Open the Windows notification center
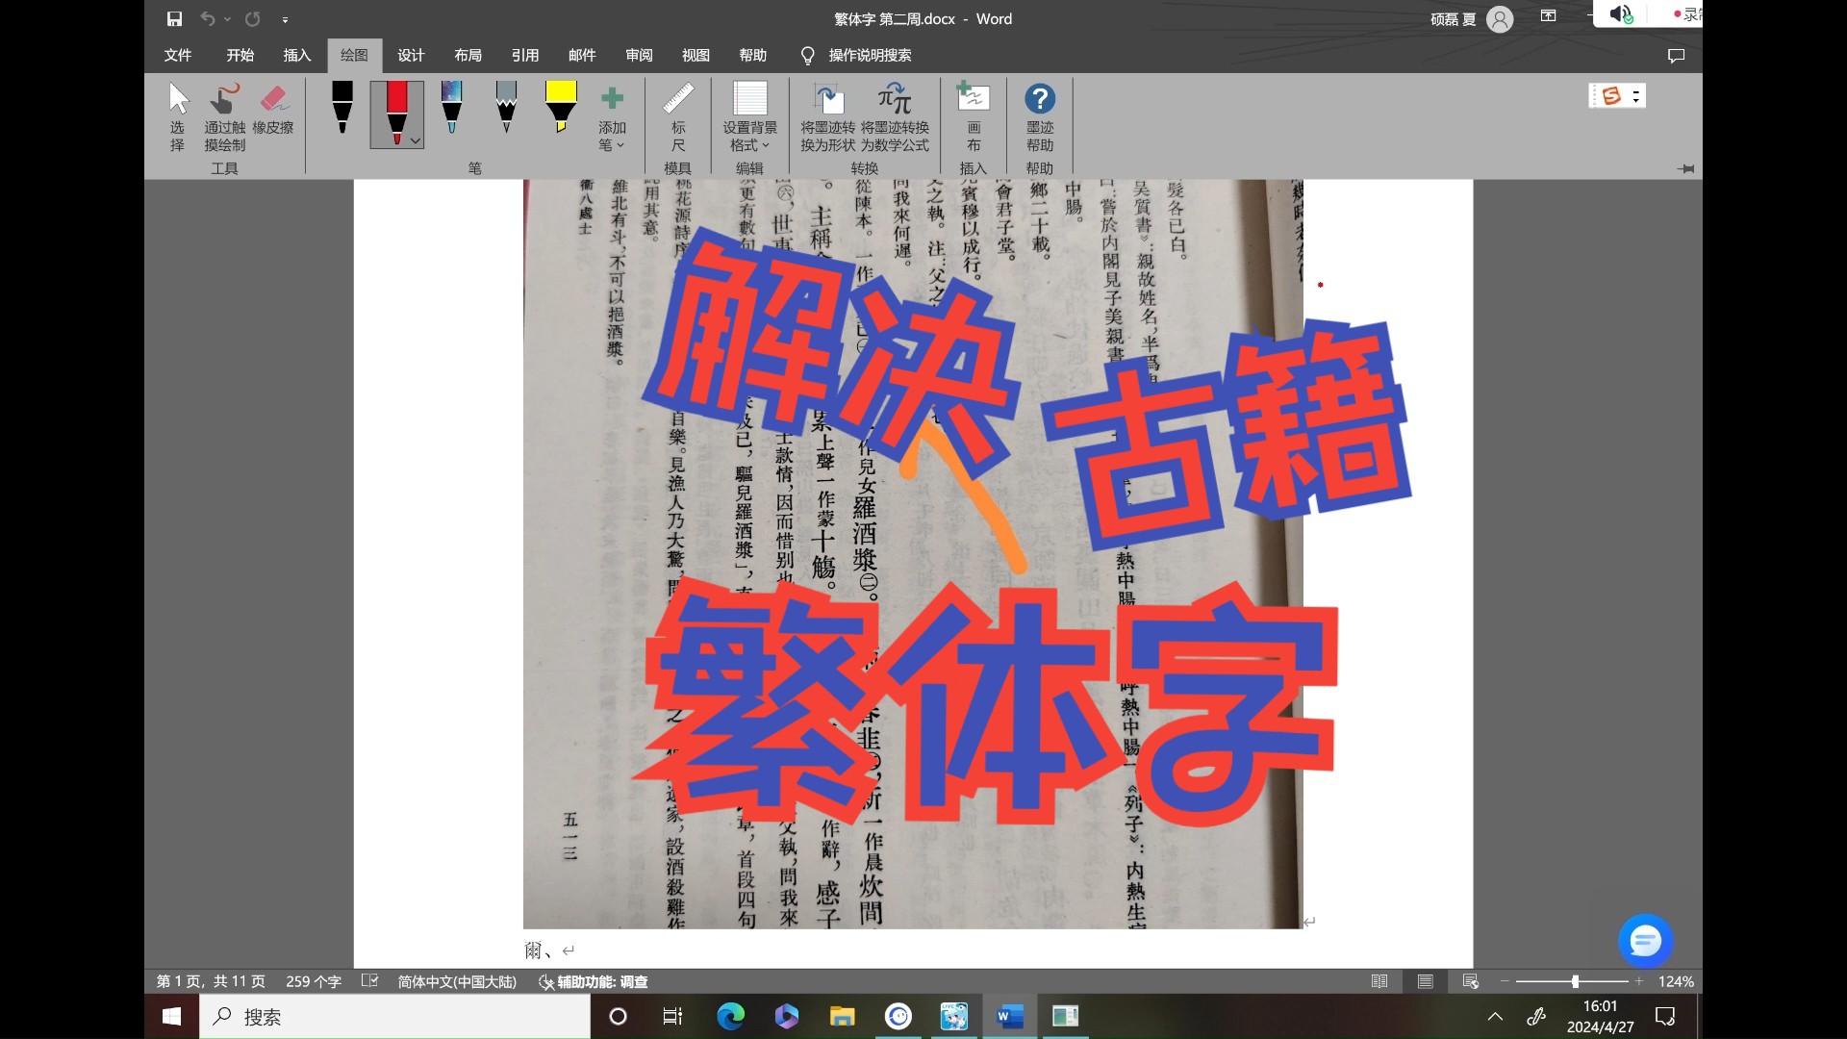 pos(1665,1016)
